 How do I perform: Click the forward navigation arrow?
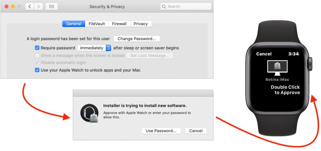tap(39, 7)
